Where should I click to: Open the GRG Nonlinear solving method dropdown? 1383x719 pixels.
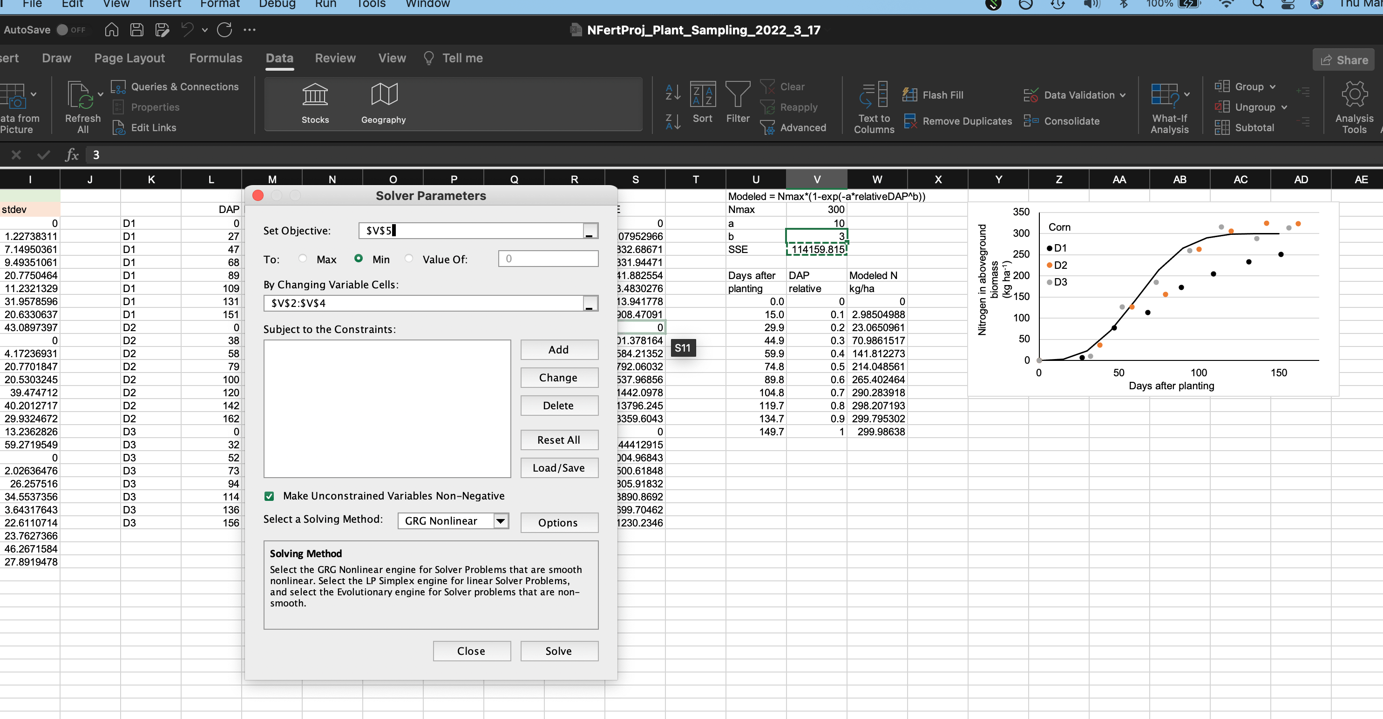pyautogui.click(x=501, y=521)
